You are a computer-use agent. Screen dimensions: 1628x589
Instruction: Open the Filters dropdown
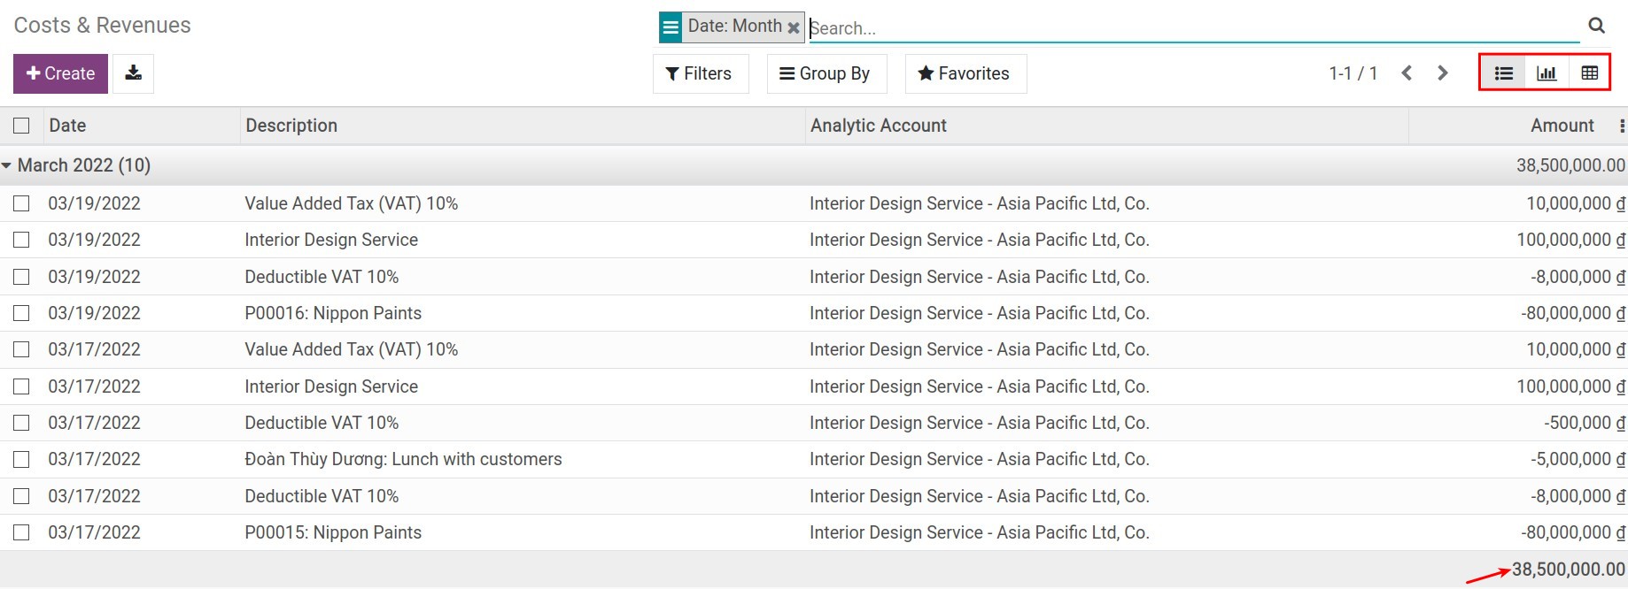tap(699, 73)
